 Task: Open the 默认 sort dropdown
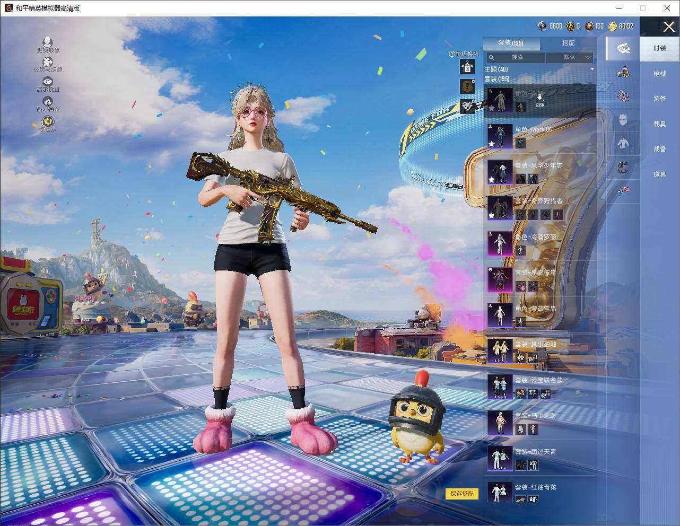(570, 57)
